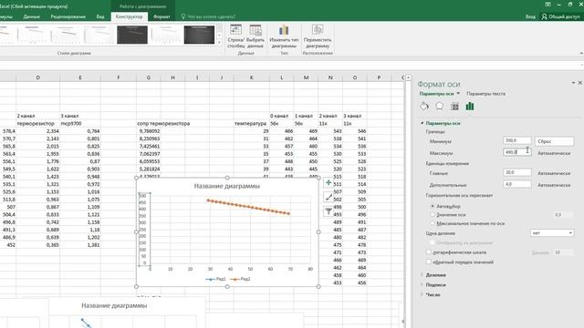Select column D header
This screenshot has width=584, height=328.
[37, 77]
